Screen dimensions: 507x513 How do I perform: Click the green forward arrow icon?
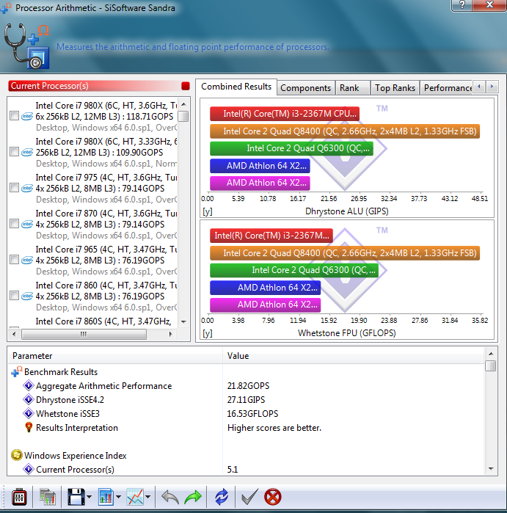click(x=193, y=497)
